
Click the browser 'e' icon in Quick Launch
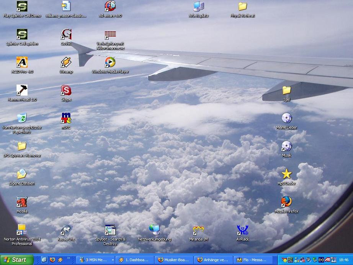[x=44, y=260]
